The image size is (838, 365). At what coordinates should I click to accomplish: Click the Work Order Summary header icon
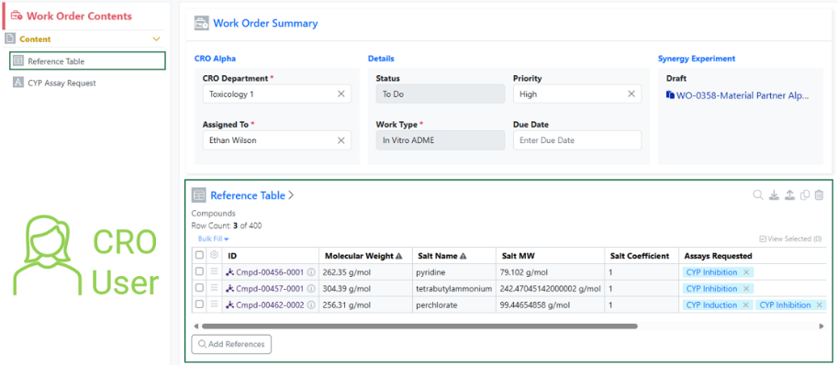pyautogui.click(x=202, y=24)
